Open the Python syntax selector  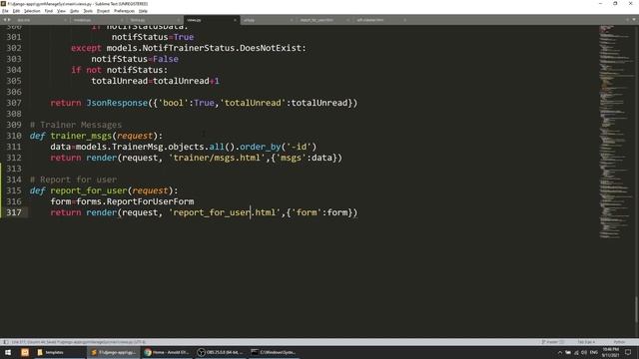tap(619, 342)
